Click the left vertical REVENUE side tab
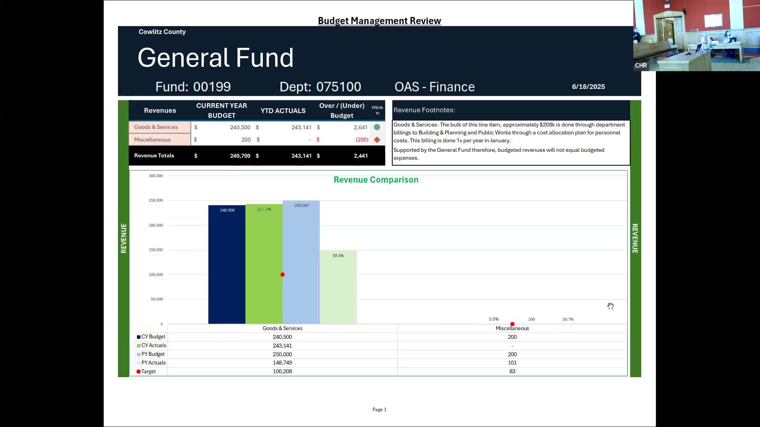This screenshot has width=760, height=427. coord(123,238)
